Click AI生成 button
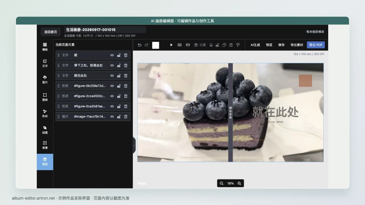 [255, 45]
